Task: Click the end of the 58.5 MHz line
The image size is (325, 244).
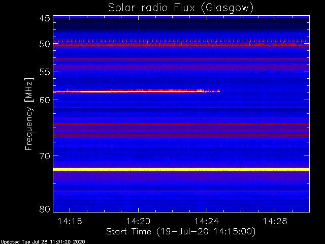Action: click(219, 91)
